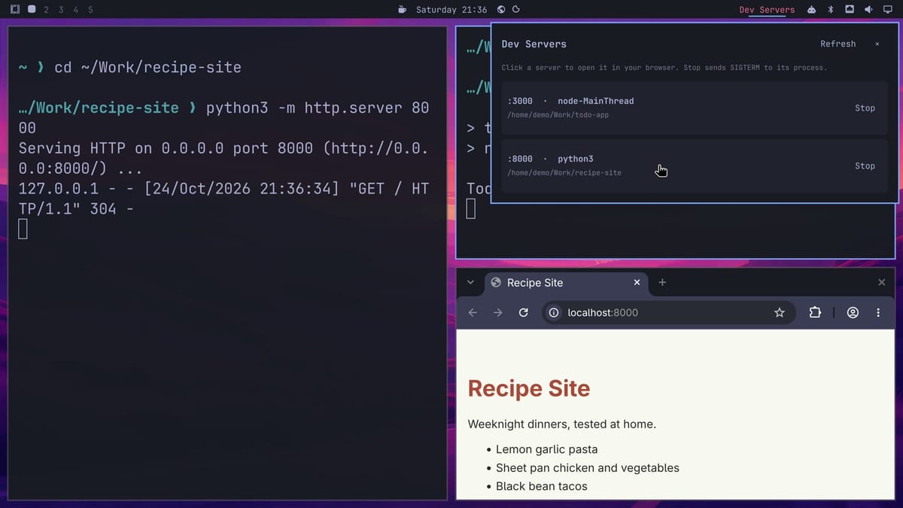Switch to workspace 2
The width and height of the screenshot is (903, 508).
(47, 10)
